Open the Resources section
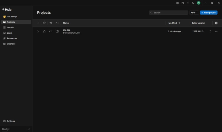Image resolution: width=222 pixels, height=132 pixels. 16,38
